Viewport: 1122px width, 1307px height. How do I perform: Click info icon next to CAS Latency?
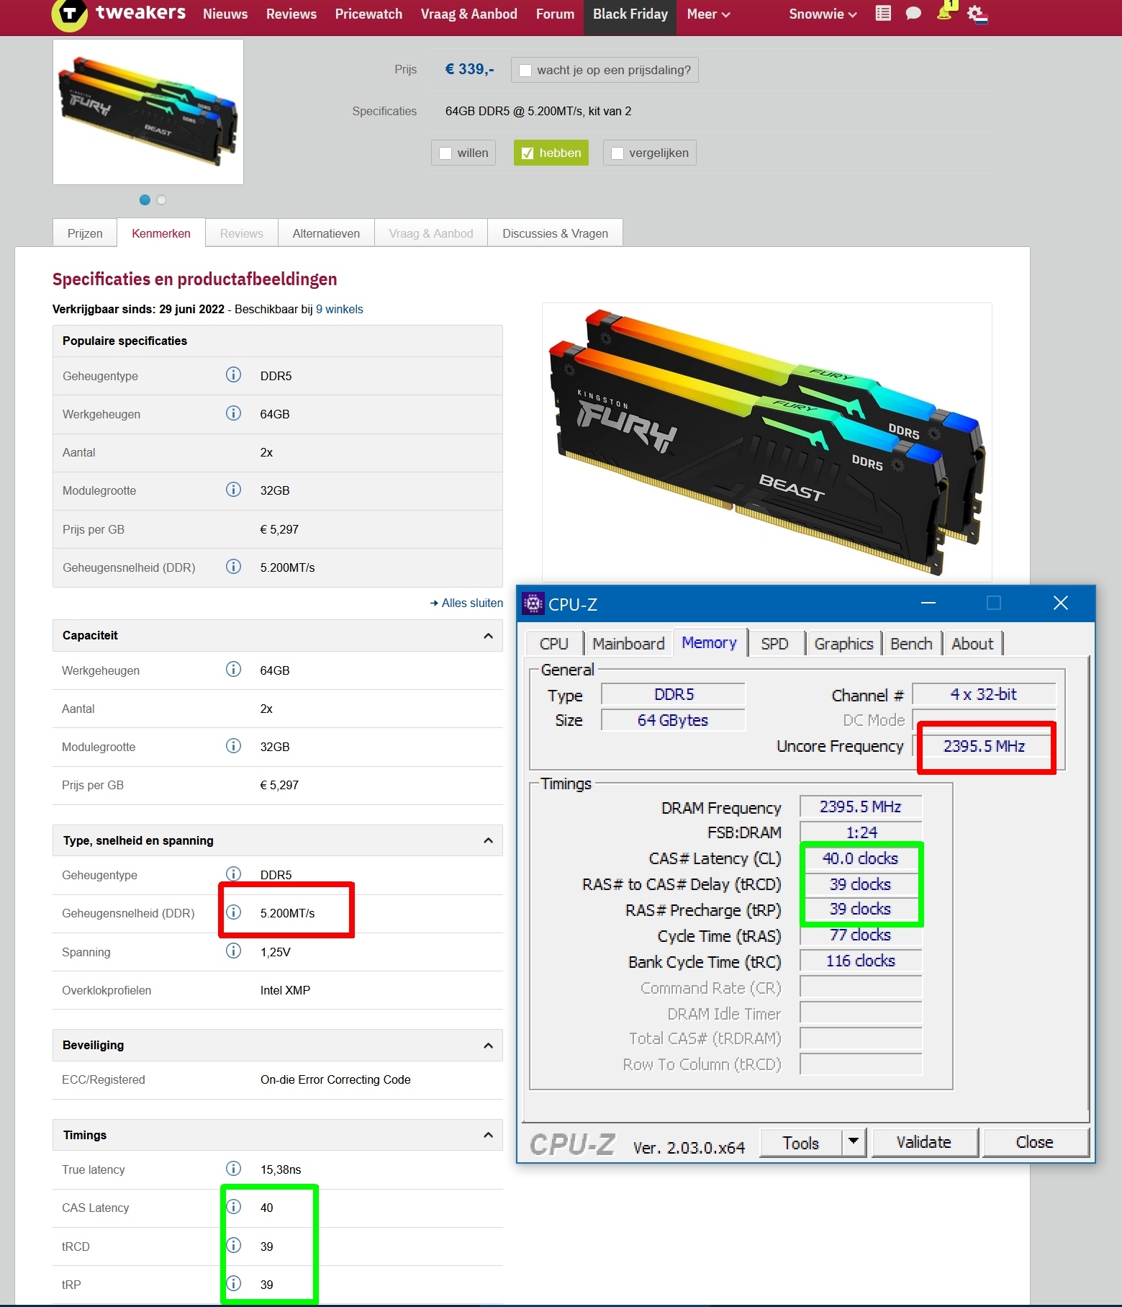pyautogui.click(x=233, y=1206)
